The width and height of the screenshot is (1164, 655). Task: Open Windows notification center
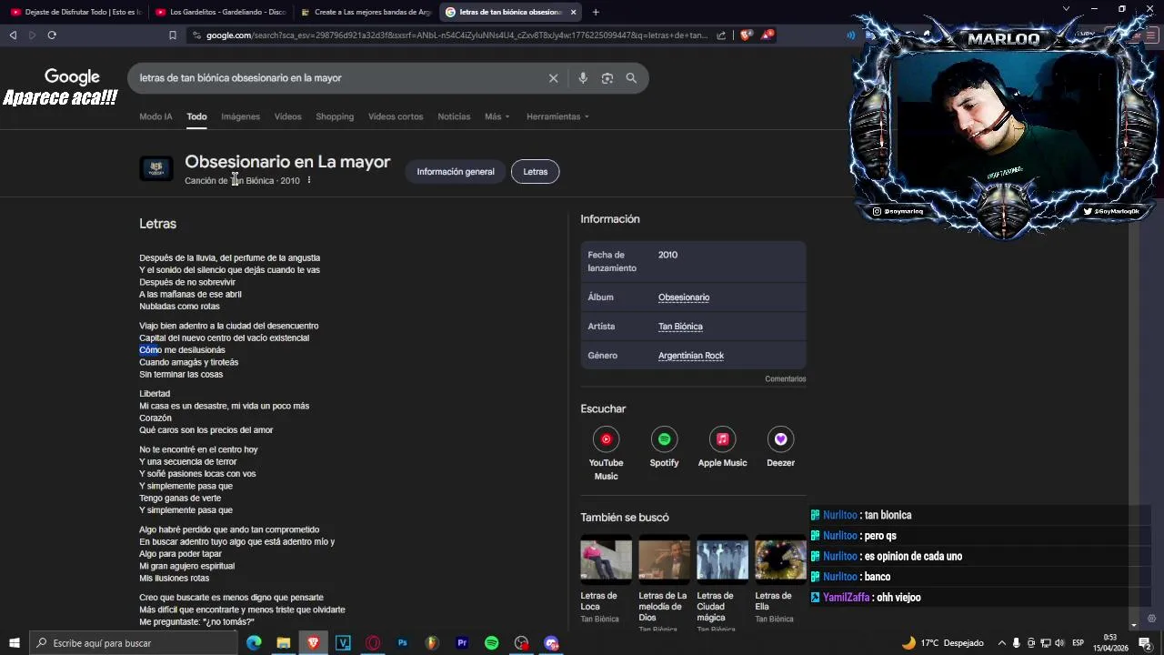(1145, 643)
